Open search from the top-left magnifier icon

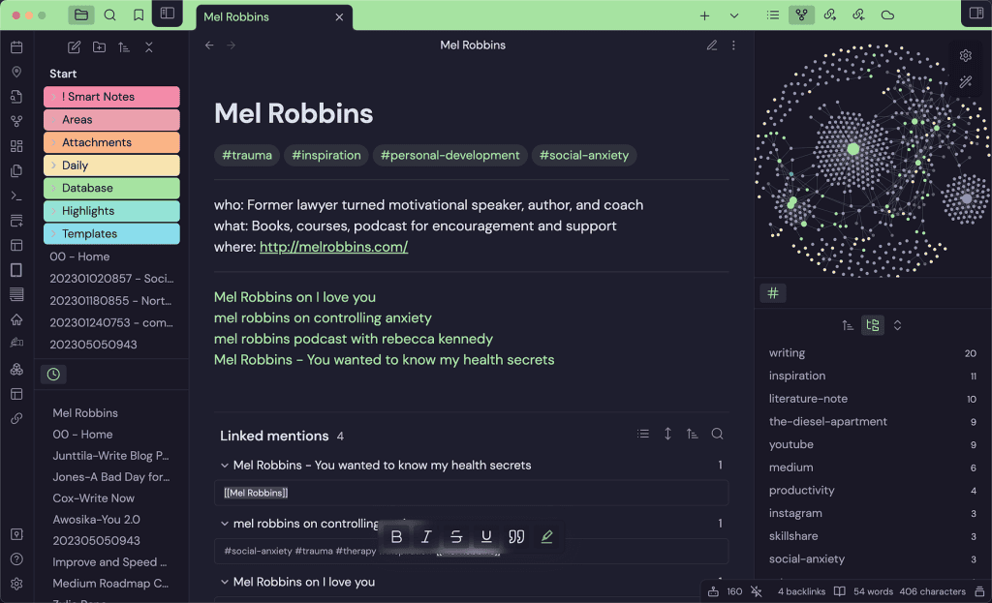111,15
